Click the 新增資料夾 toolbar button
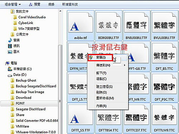Screen dimensions: 179x134 (70, 5)
